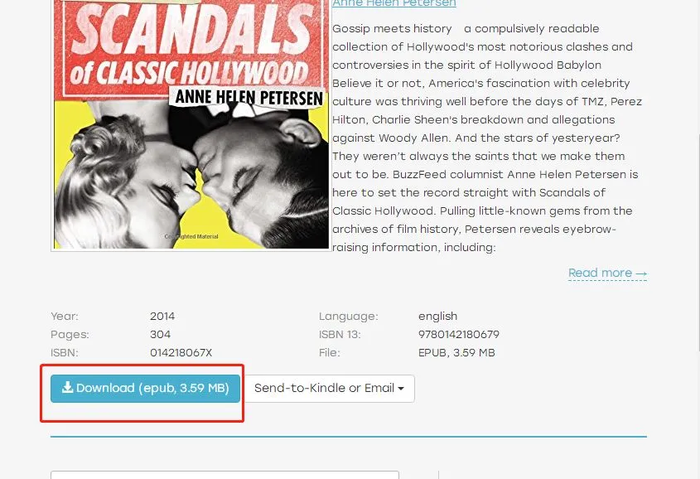Image resolution: width=700 pixels, height=479 pixels.
Task: Expand the description with Read more
Action: [x=607, y=273]
